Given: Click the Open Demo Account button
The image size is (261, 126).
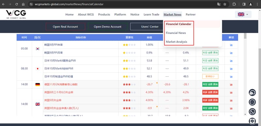Looking at the screenshot, I should coord(108,27).
